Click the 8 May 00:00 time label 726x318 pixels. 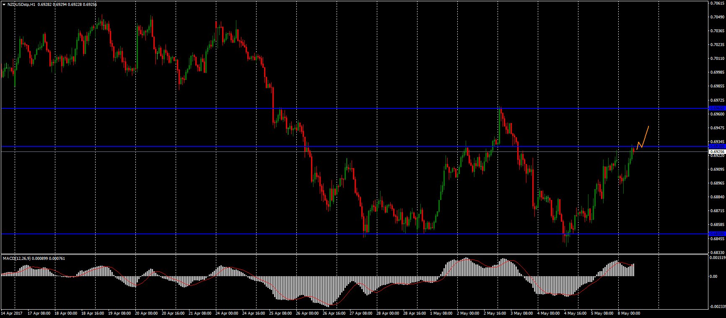click(x=629, y=313)
